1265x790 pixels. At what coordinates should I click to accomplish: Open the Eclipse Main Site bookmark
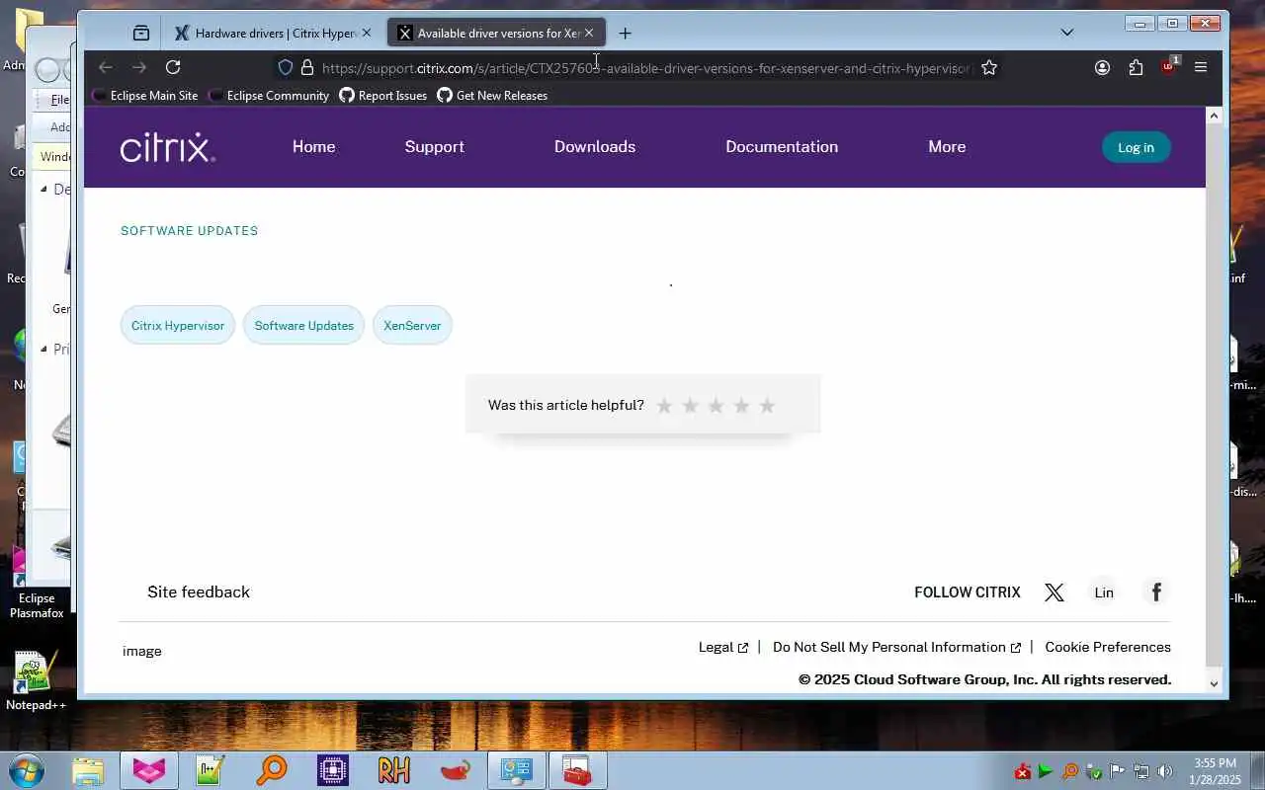pos(145,95)
